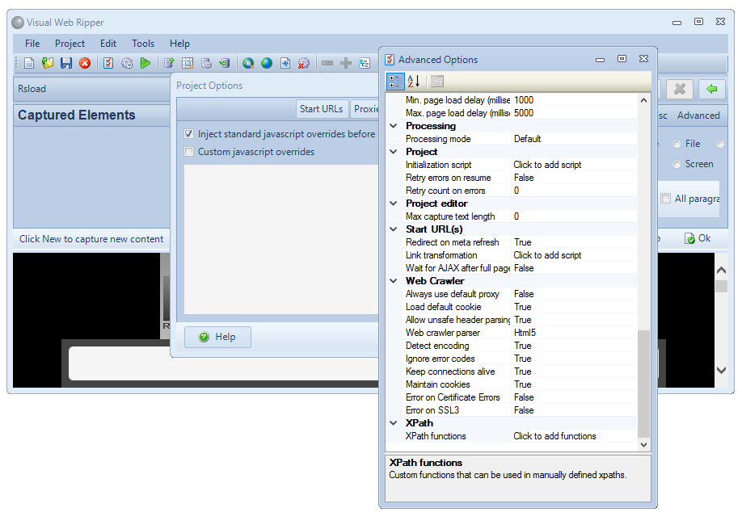Open the File menu
Screen dimensions: 742x529
pyautogui.click(x=32, y=44)
